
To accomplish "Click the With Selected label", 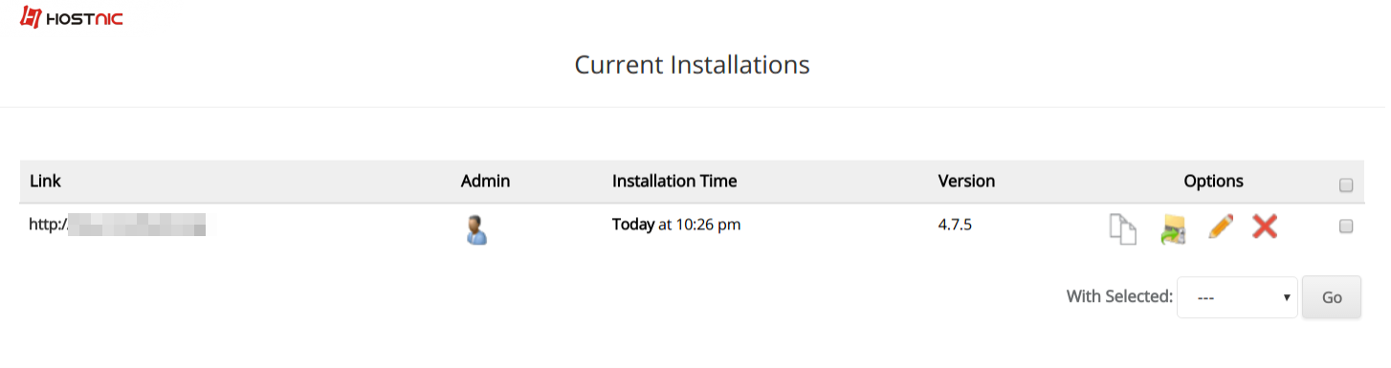I will [x=1119, y=296].
